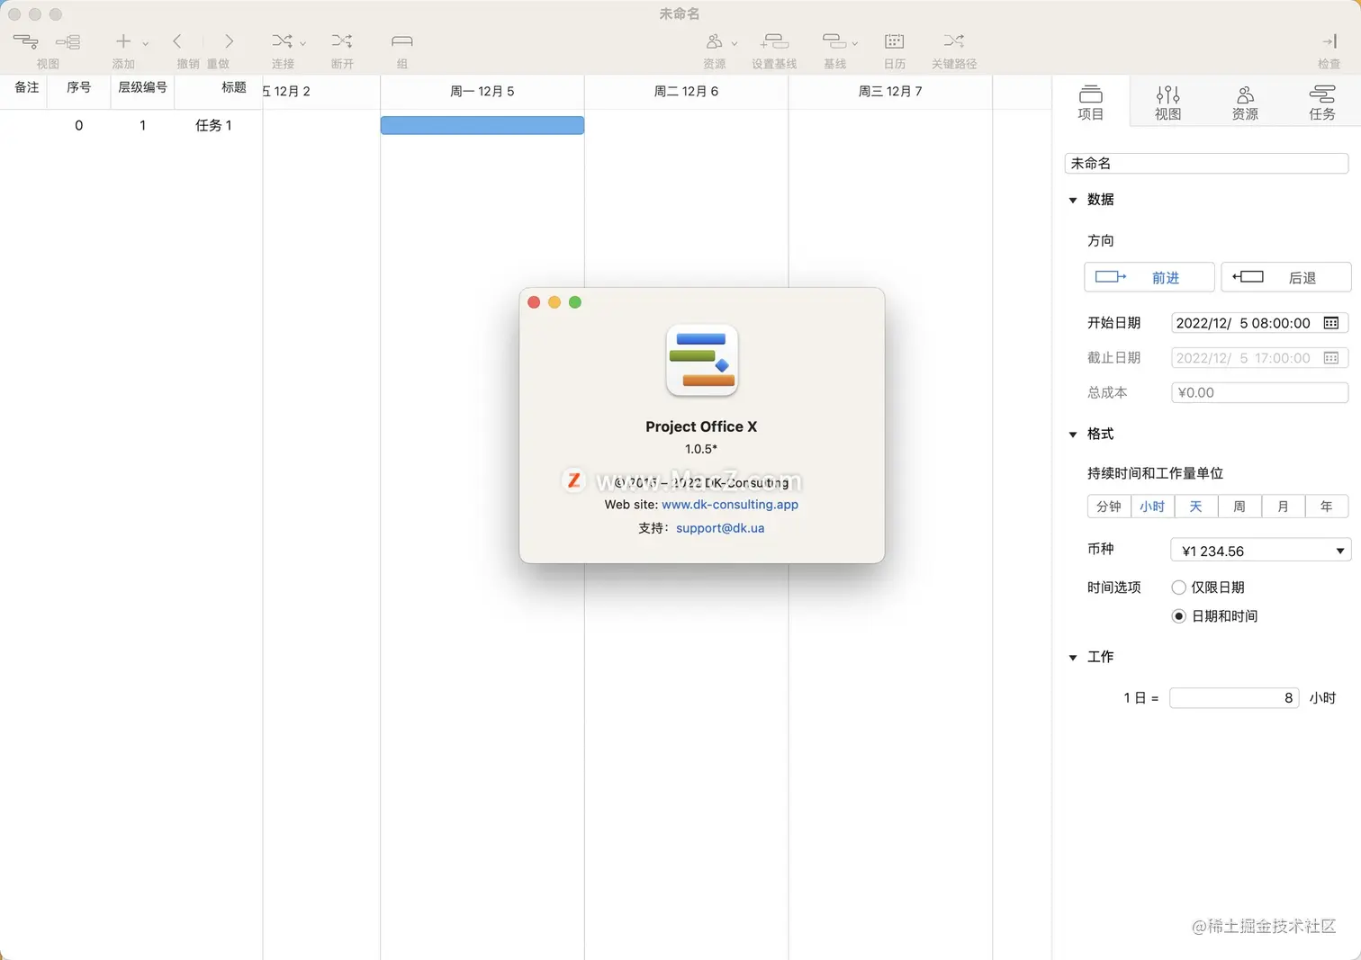Open the toolbar resources (资源) dropdown chevron

pyautogui.click(x=735, y=43)
